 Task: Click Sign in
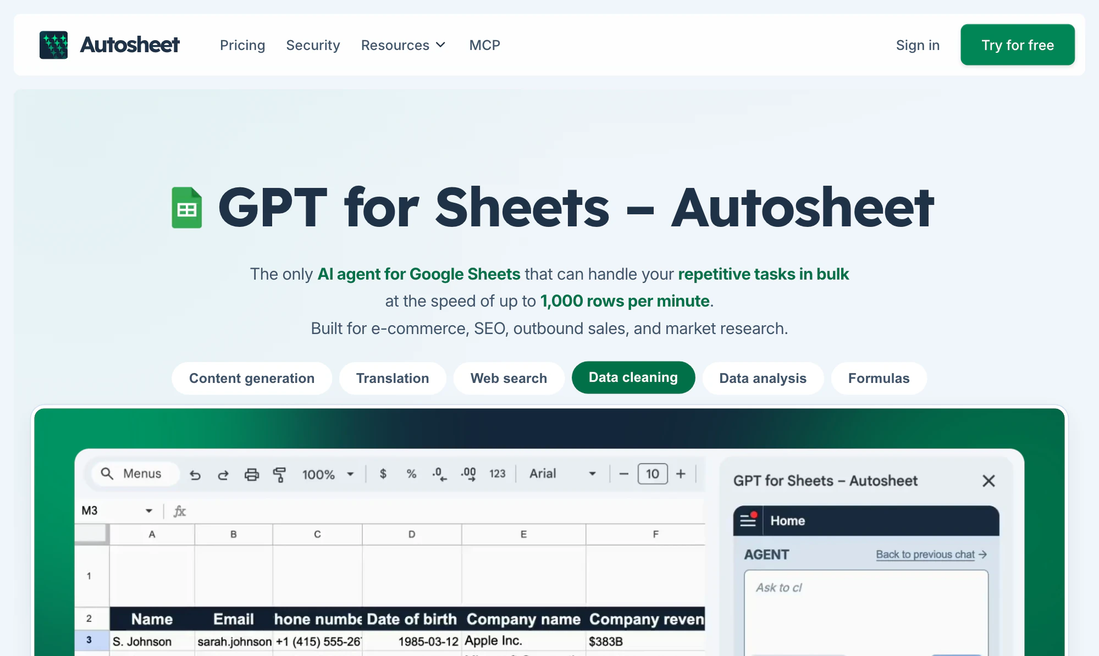(x=918, y=45)
